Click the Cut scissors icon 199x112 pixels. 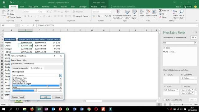[8, 11]
